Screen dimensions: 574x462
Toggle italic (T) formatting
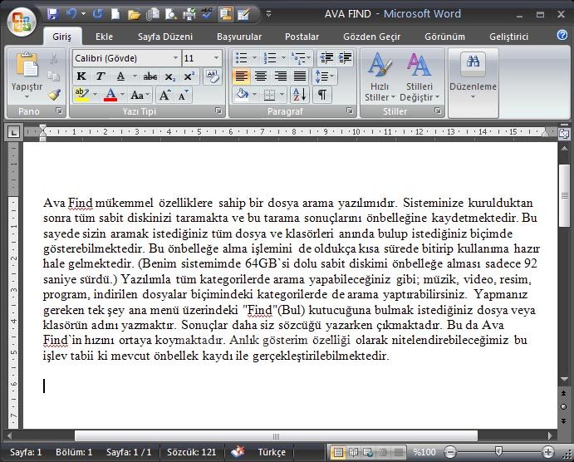coord(100,76)
